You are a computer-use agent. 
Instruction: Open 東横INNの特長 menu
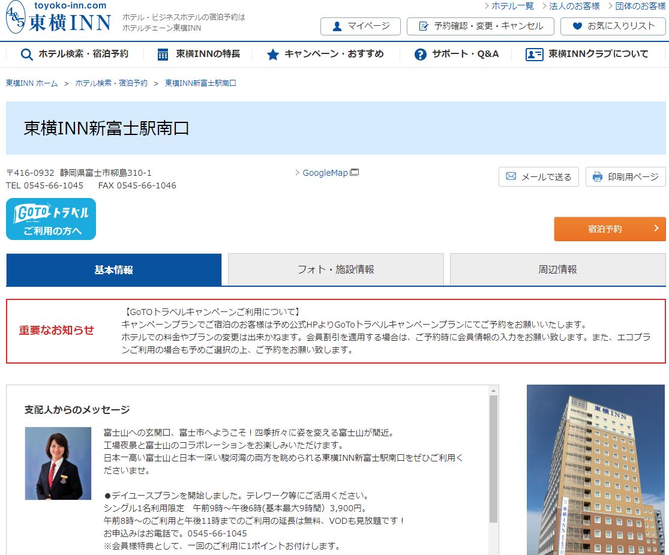pos(199,54)
